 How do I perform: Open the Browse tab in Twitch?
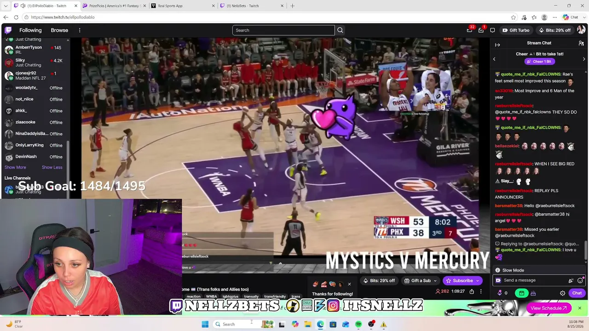coord(59,30)
